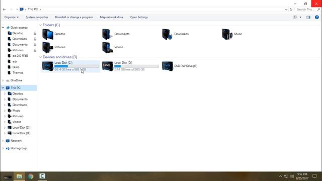Open the Documents folder icon
Screen dimensions: 322x181
coord(107,34)
